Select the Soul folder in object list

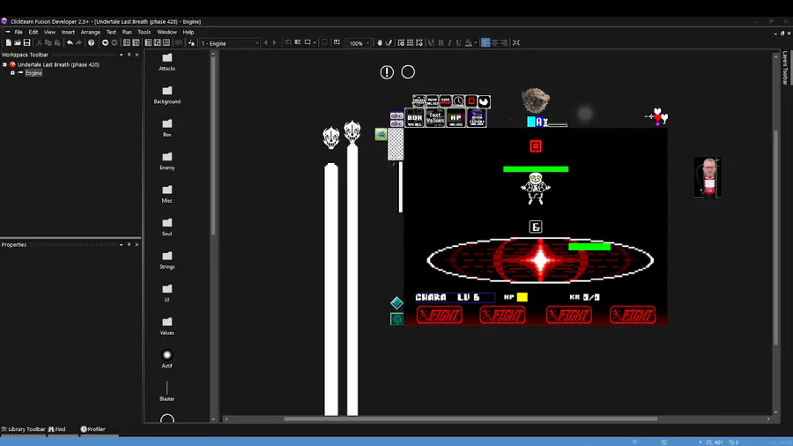pyautogui.click(x=167, y=227)
